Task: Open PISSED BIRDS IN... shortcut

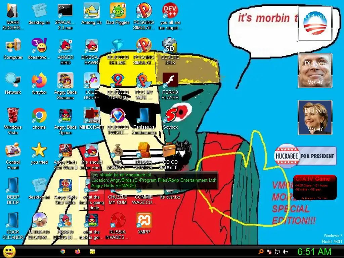Action: pos(66,226)
